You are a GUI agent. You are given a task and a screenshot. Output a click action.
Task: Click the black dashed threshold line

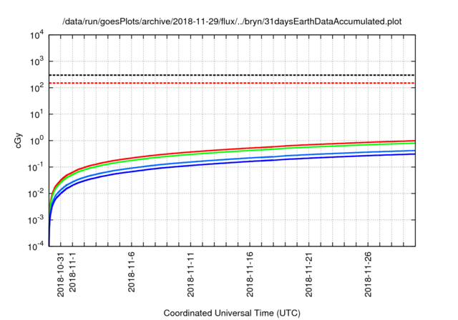pyautogui.click(x=232, y=75)
